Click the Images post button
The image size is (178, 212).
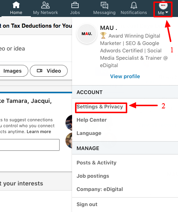tap(13, 71)
